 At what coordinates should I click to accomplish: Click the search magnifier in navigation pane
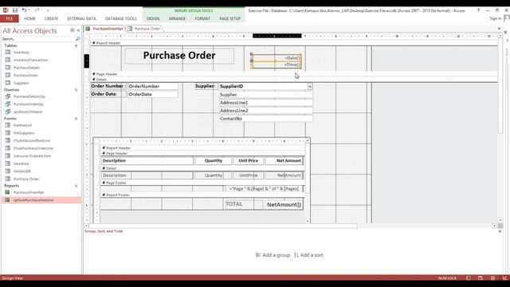coord(77,39)
